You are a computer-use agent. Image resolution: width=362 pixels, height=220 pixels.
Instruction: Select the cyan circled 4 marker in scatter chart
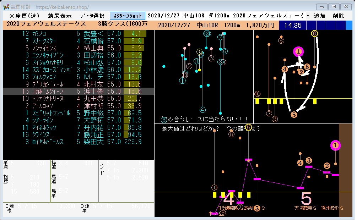pyautogui.click(x=202, y=110)
